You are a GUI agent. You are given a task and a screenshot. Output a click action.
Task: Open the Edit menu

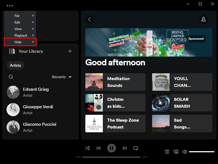coord(20,22)
